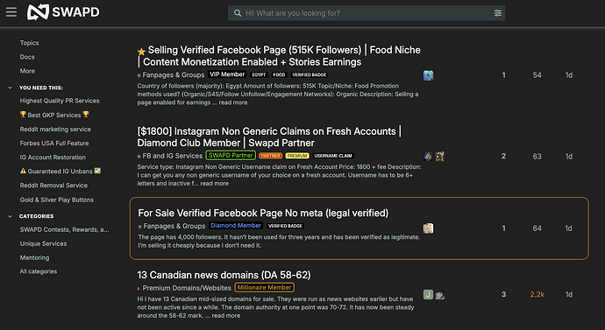Click the Millionaire Member badge
The width and height of the screenshot is (605, 330).
(264, 287)
